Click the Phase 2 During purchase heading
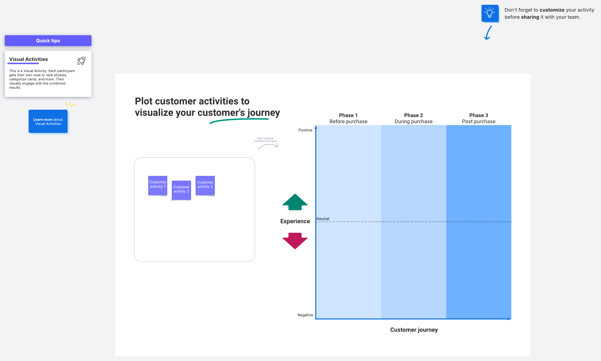 [413, 118]
